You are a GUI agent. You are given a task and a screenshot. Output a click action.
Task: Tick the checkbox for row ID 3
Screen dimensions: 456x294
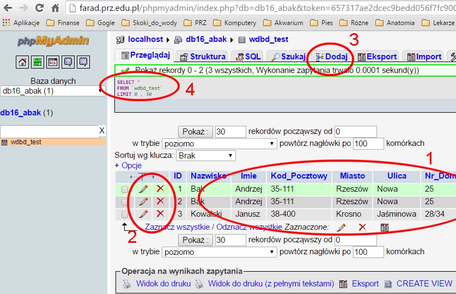[x=124, y=215]
